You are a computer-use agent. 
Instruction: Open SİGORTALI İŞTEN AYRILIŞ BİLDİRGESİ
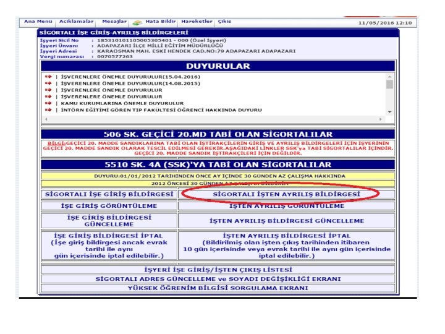pyautogui.click(x=286, y=194)
